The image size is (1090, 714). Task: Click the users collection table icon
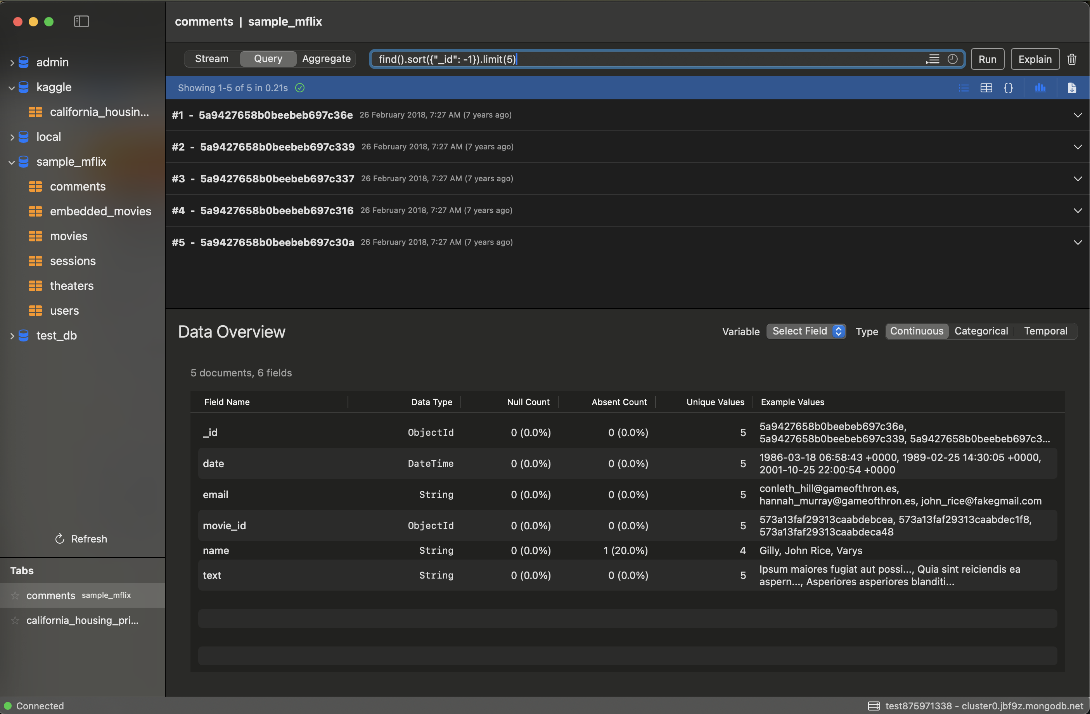click(35, 311)
